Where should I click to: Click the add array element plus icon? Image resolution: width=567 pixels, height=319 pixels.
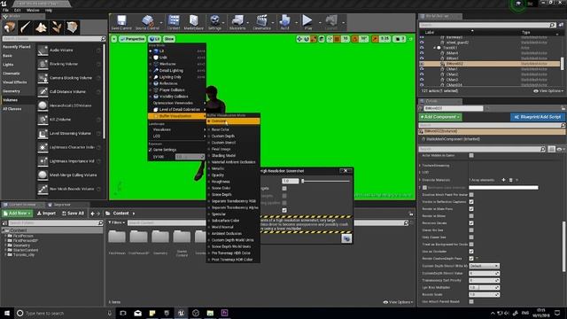coord(503,180)
